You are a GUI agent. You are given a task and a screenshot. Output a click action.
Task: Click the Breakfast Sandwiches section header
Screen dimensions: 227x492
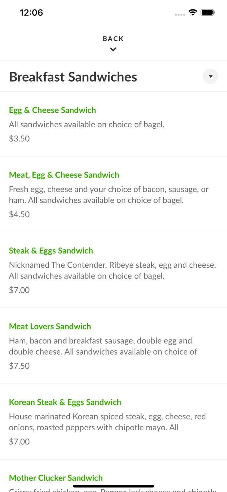(73, 76)
